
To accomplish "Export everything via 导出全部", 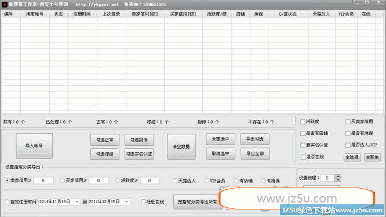I will pos(255,153).
